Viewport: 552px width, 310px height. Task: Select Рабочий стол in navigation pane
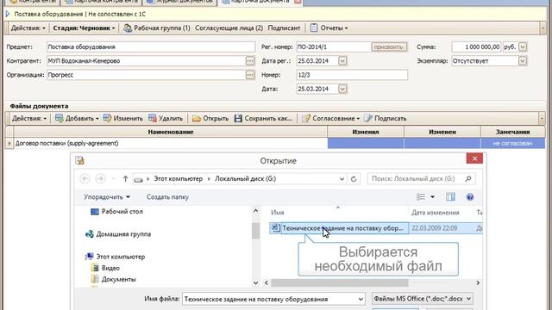(116, 212)
